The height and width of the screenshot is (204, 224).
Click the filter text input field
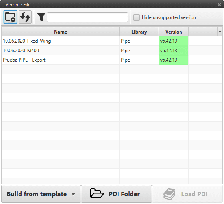[87, 17]
